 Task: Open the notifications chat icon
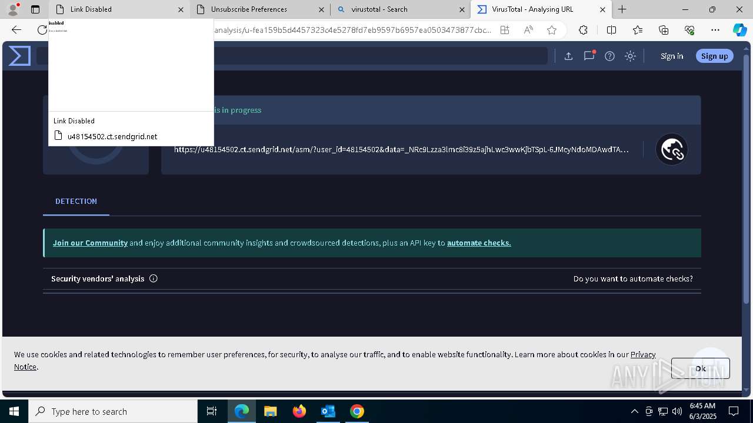point(589,56)
